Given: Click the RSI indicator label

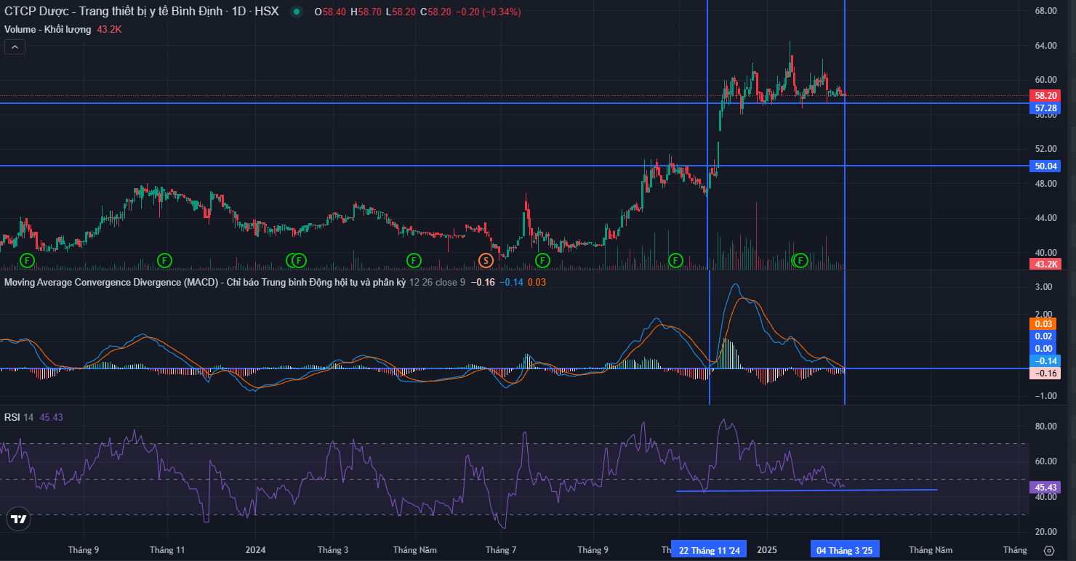Looking at the screenshot, I should point(12,417).
